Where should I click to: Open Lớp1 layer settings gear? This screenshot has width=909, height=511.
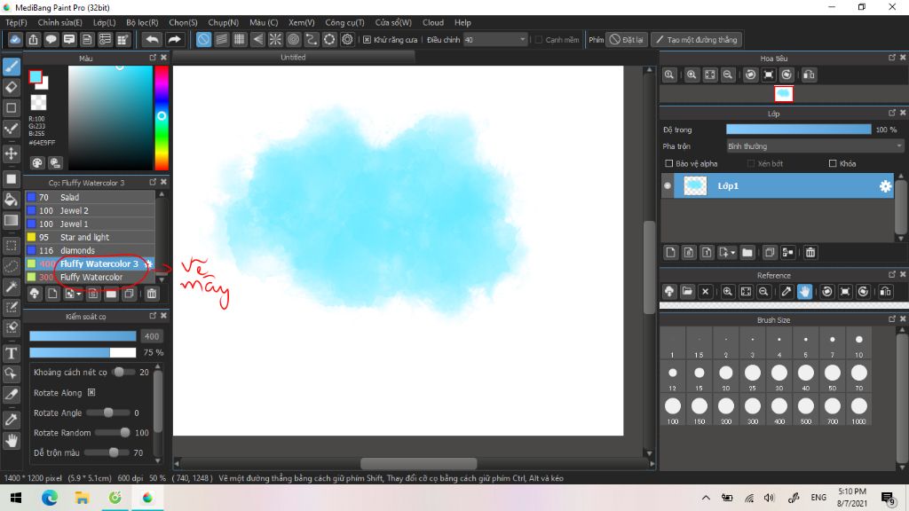coord(884,186)
